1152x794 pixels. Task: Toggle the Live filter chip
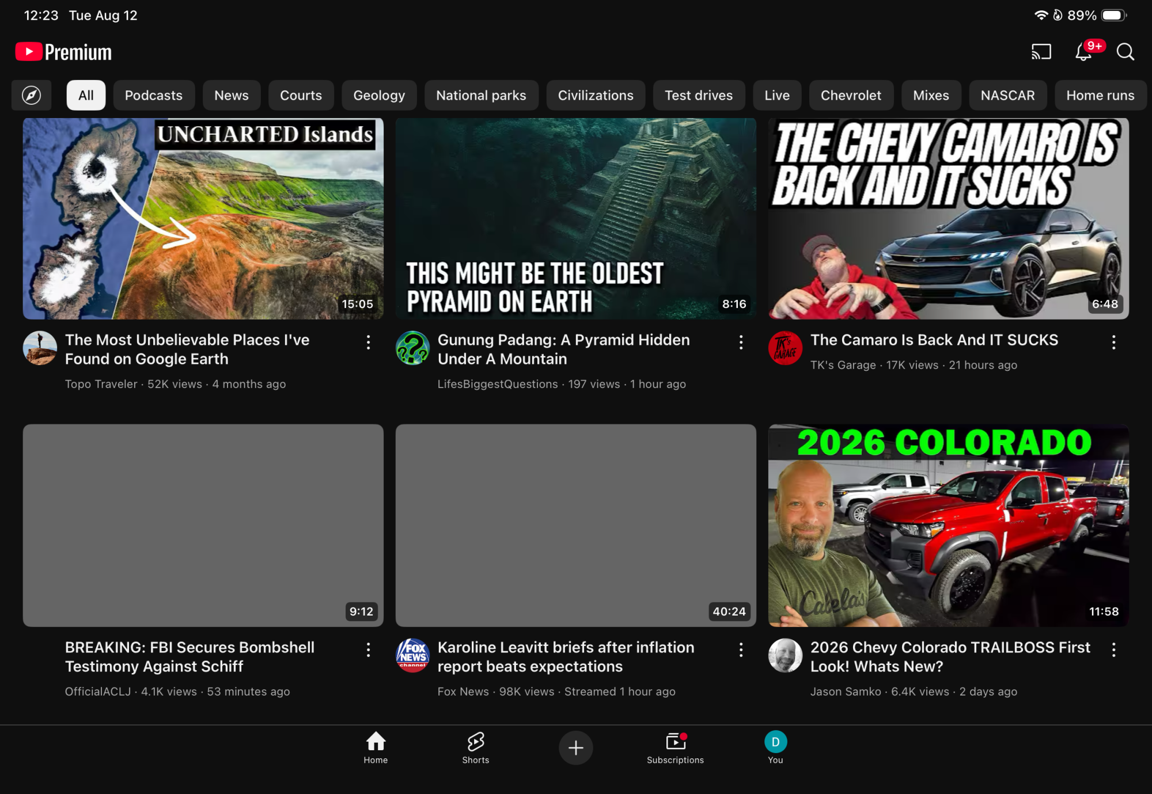[776, 95]
